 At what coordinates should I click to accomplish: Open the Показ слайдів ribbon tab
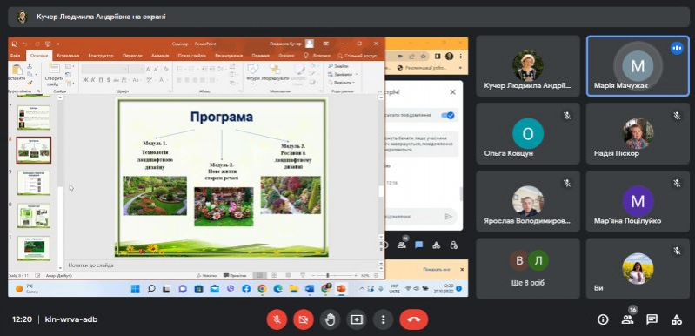pos(192,56)
